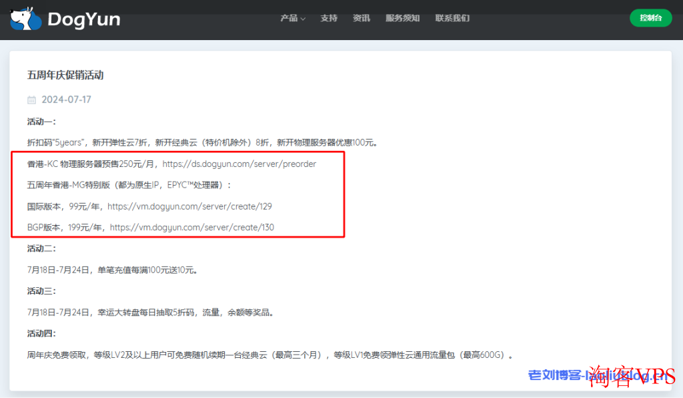Click the 幸运大转盘每日抽取5折码 line
The height and width of the screenshot is (398, 683).
151,313
